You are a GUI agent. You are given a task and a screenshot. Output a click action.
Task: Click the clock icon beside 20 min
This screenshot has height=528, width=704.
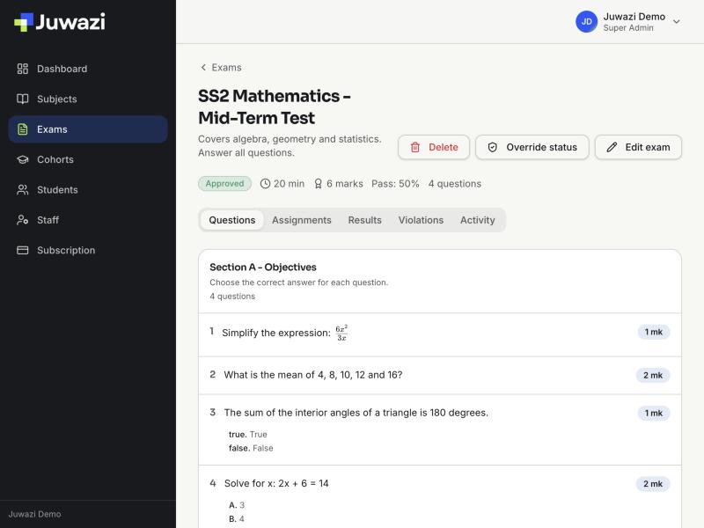(x=266, y=184)
